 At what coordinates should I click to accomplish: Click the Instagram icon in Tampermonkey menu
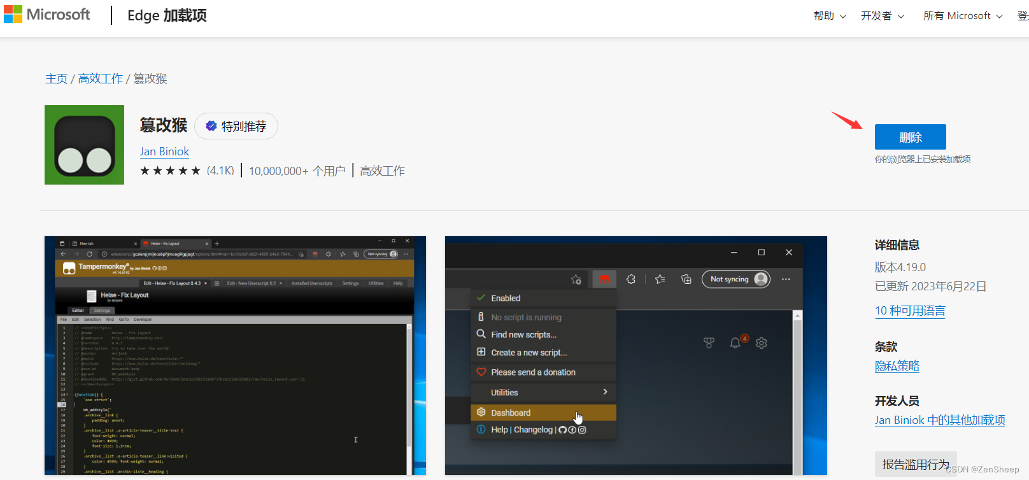(582, 430)
